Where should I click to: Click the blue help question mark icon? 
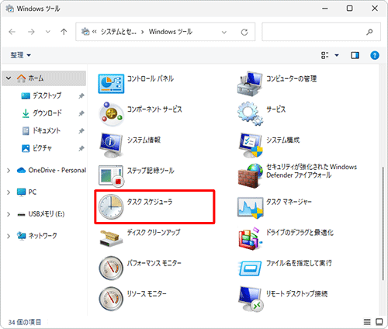(x=375, y=55)
